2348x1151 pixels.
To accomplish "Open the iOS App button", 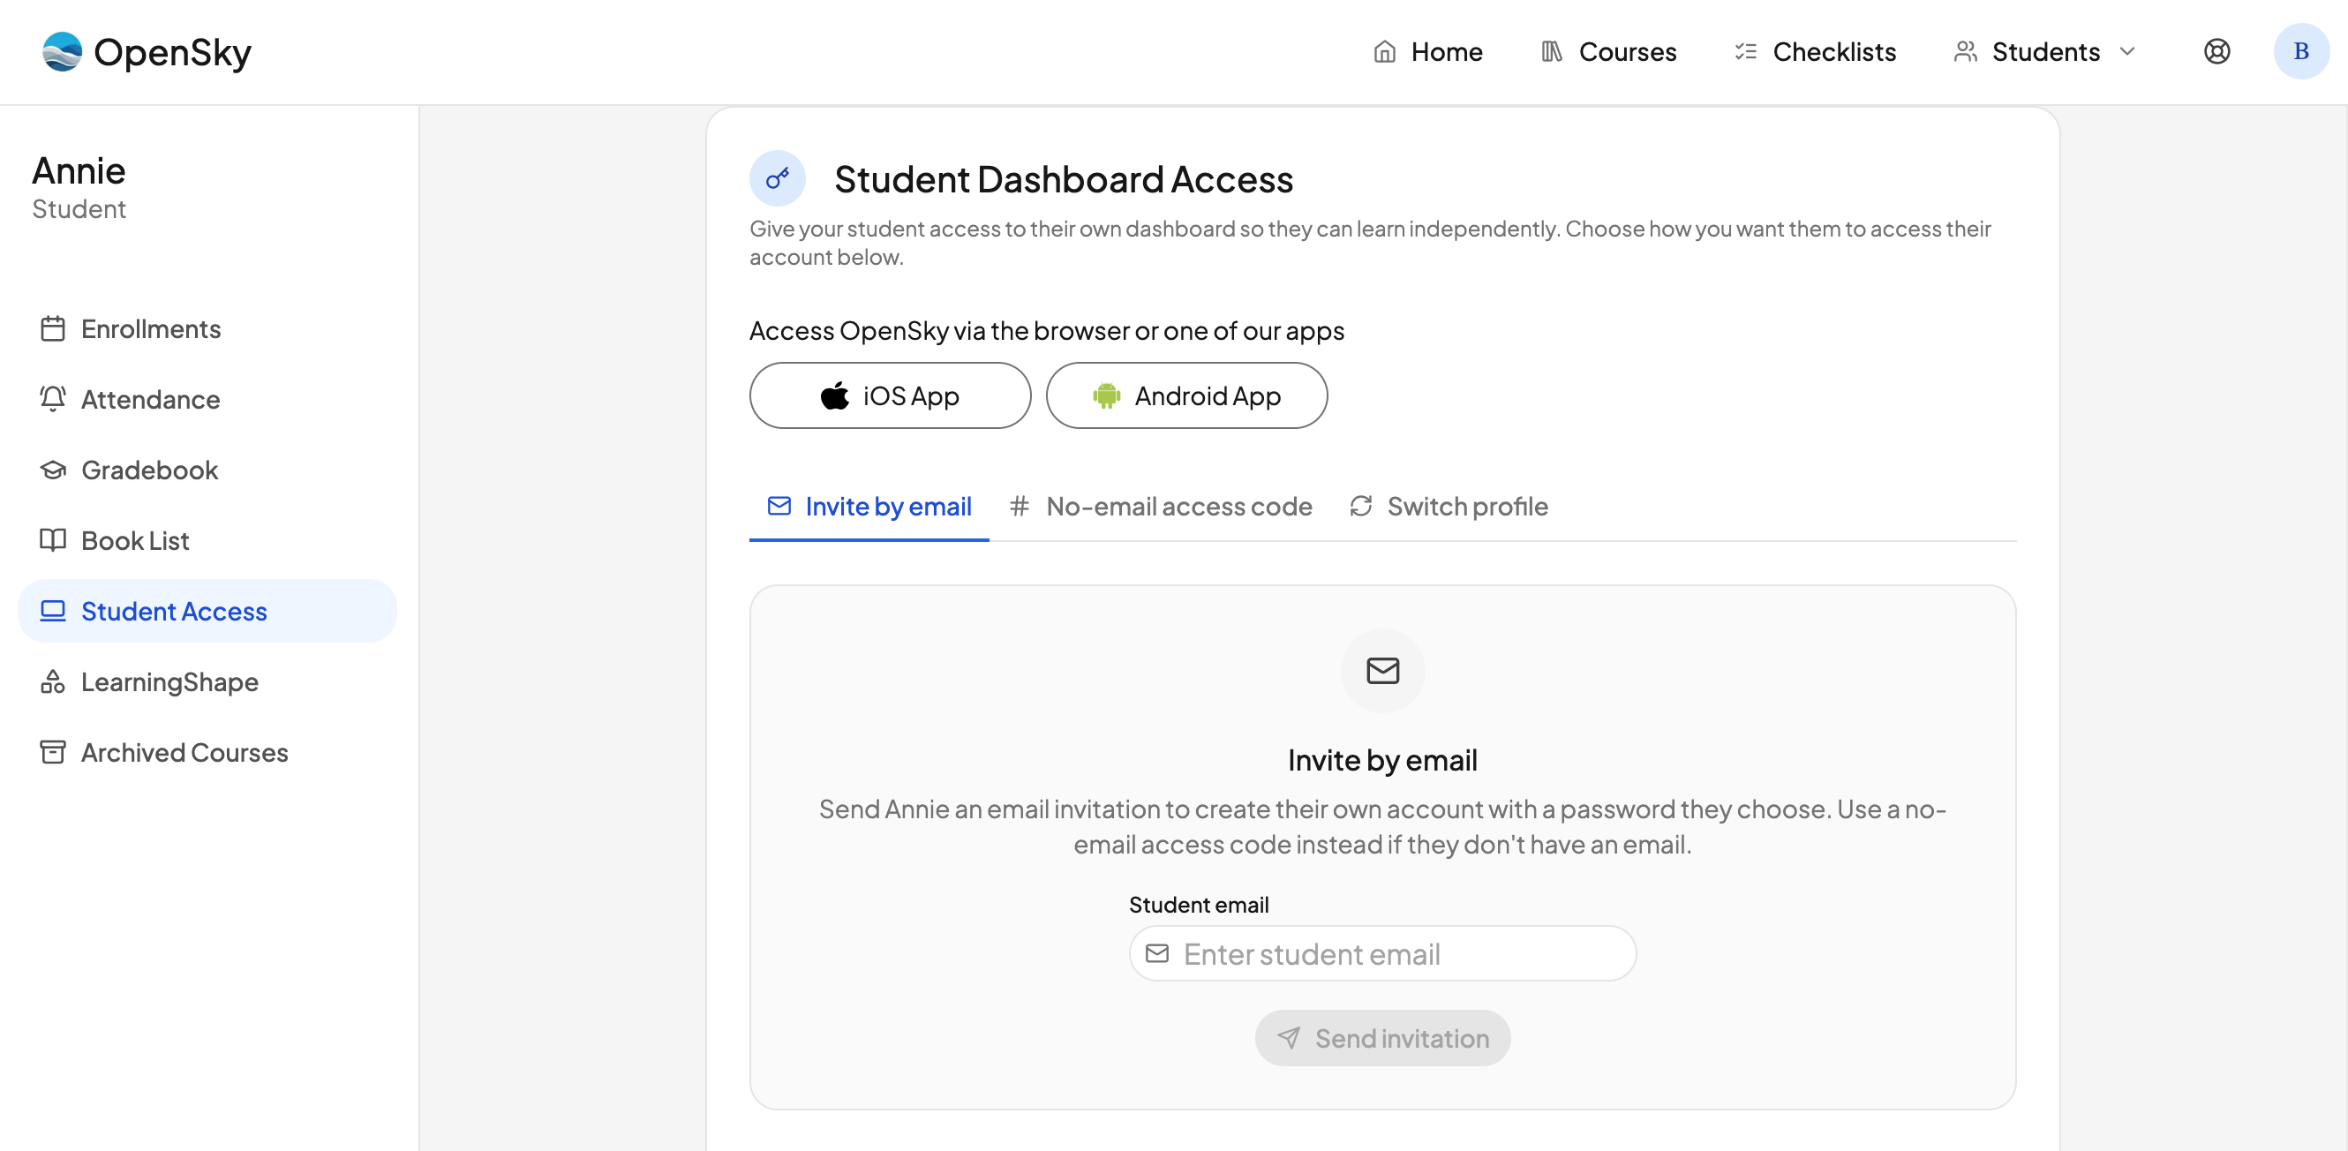I will pyautogui.click(x=890, y=395).
